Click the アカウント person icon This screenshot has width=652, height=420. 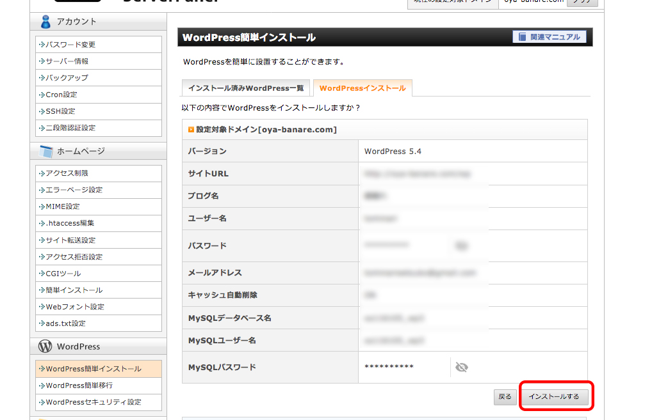coord(45,22)
